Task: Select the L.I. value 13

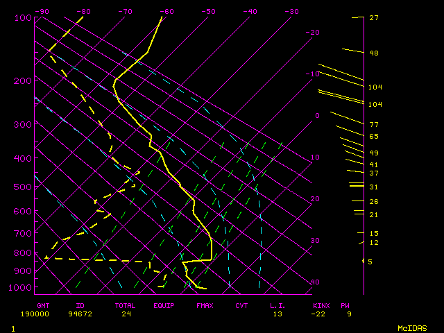Action: coord(277,314)
